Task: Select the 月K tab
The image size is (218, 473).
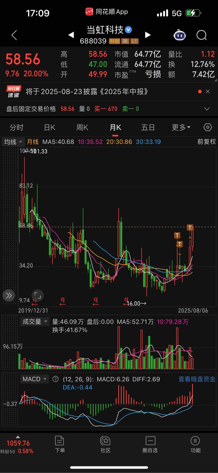Action: pos(116,127)
